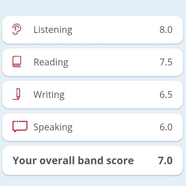The height and width of the screenshot is (186, 186).
Task: Click the 7.5 Reading score
Action: point(166,62)
